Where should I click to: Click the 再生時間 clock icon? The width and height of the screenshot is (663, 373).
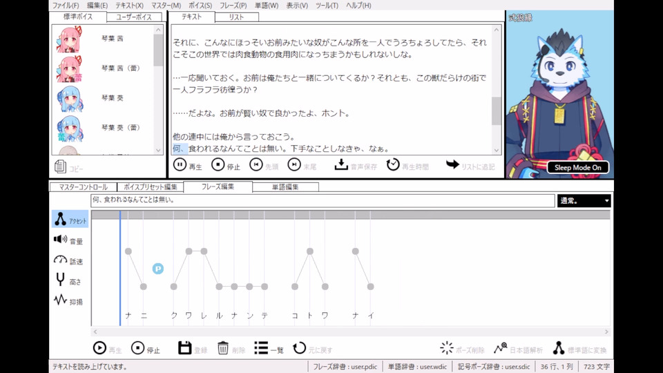[x=393, y=164]
